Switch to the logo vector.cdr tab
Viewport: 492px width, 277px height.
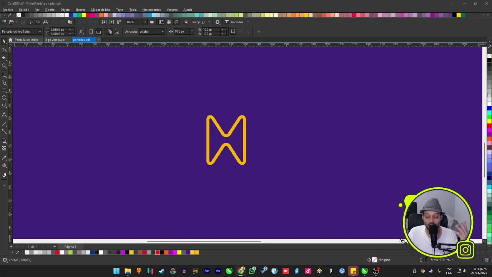(55, 40)
